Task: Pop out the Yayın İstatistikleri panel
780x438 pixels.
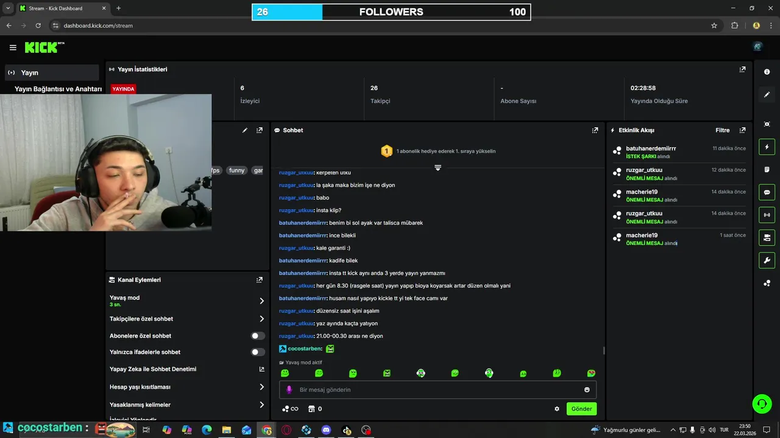Action: point(742,69)
